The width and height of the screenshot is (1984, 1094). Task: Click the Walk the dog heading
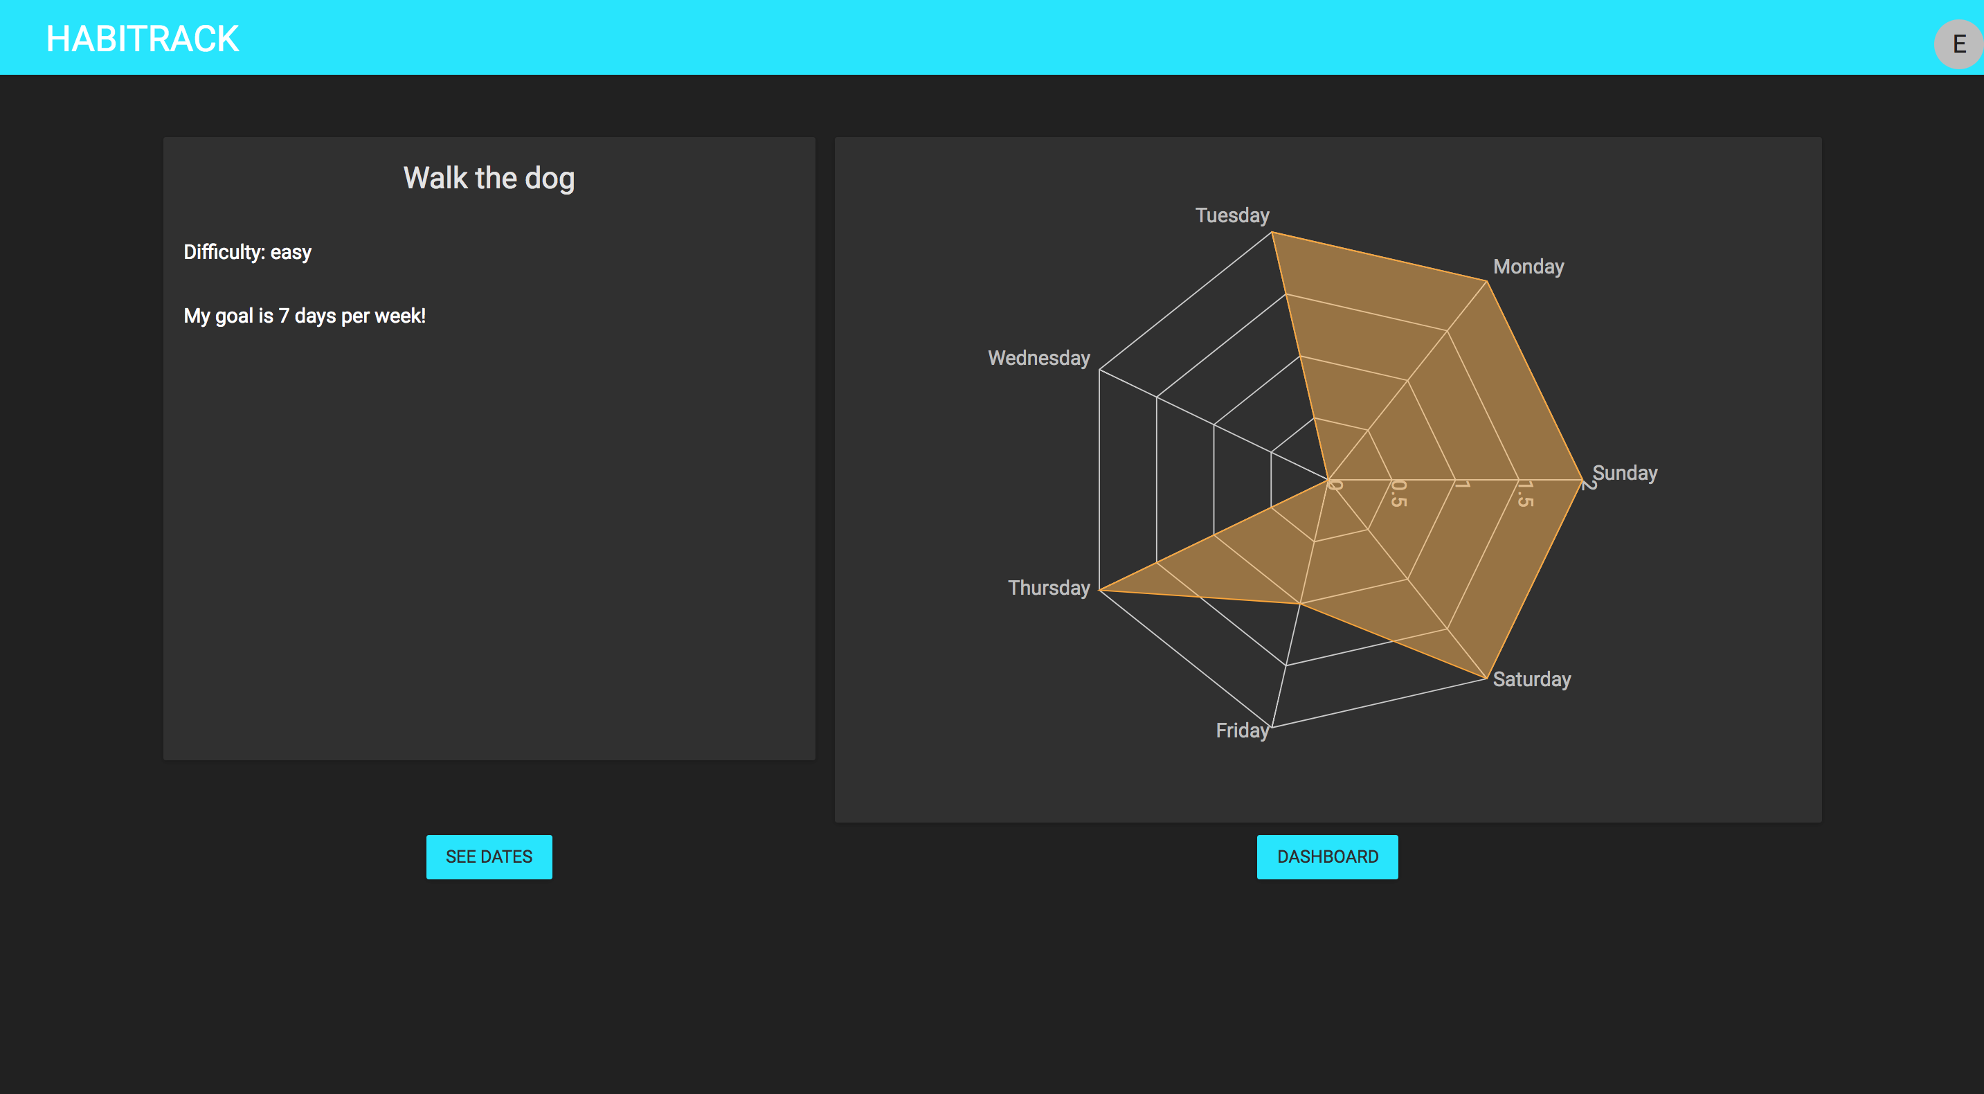[x=489, y=178]
